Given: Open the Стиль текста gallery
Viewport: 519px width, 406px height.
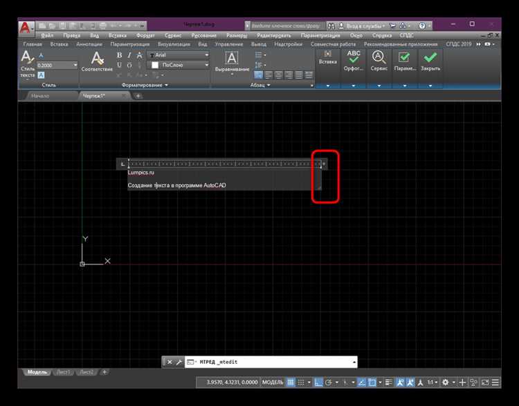Looking at the screenshot, I should click(x=28, y=64).
